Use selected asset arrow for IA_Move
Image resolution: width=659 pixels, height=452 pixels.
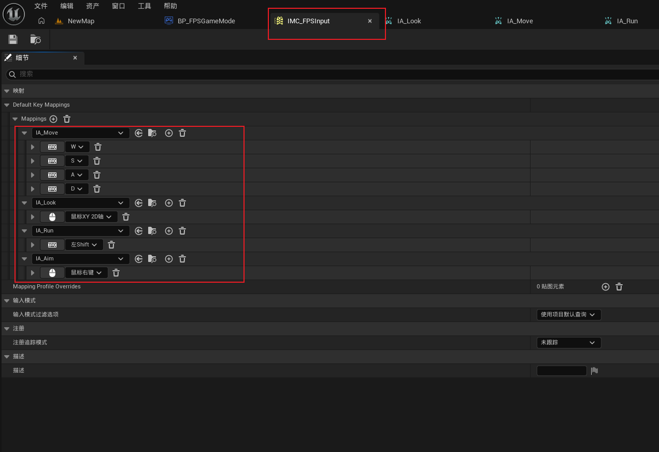tap(138, 133)
